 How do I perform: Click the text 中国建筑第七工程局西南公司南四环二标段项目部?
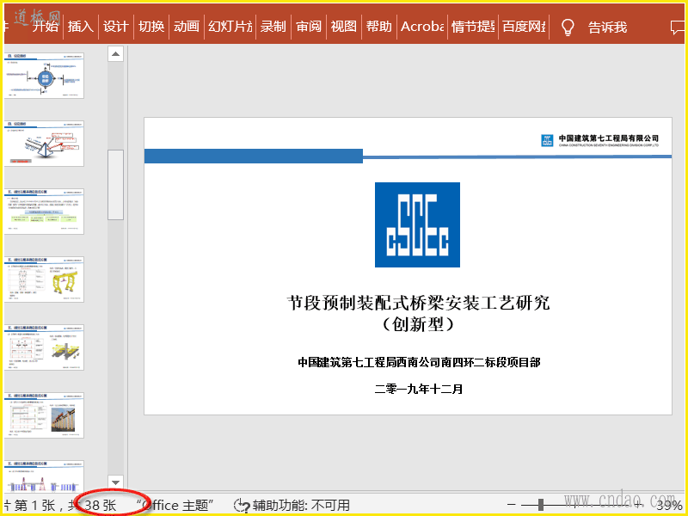419,362
